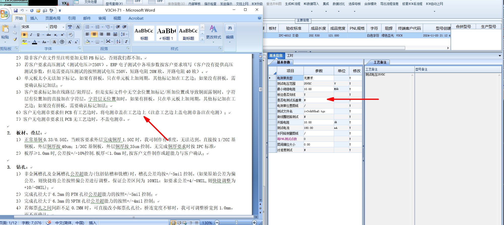Save the Word document via quick toolbar
Screen dimensions: 504x225
pyautogui.click(x=16, y=11)
